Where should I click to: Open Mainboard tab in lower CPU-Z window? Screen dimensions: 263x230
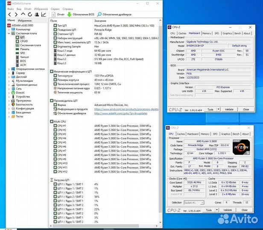[x=193, y=134]
